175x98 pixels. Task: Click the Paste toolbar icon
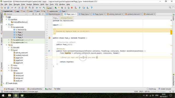pyautogui.click(x=26, y=8)
